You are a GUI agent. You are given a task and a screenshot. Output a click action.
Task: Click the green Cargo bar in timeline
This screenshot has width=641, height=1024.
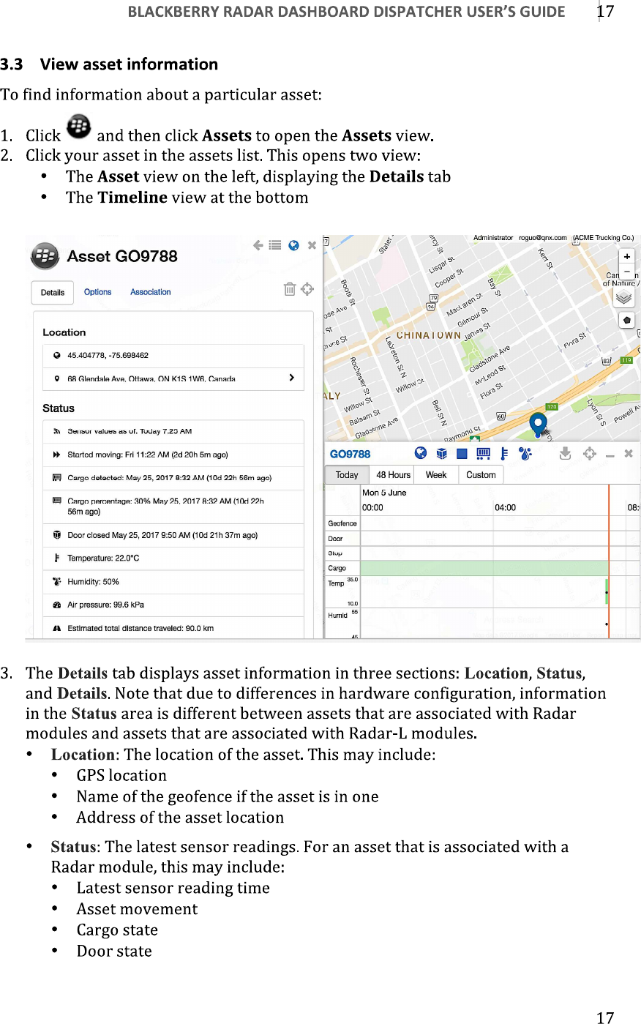pyautogui.click(x=485, y=568)
